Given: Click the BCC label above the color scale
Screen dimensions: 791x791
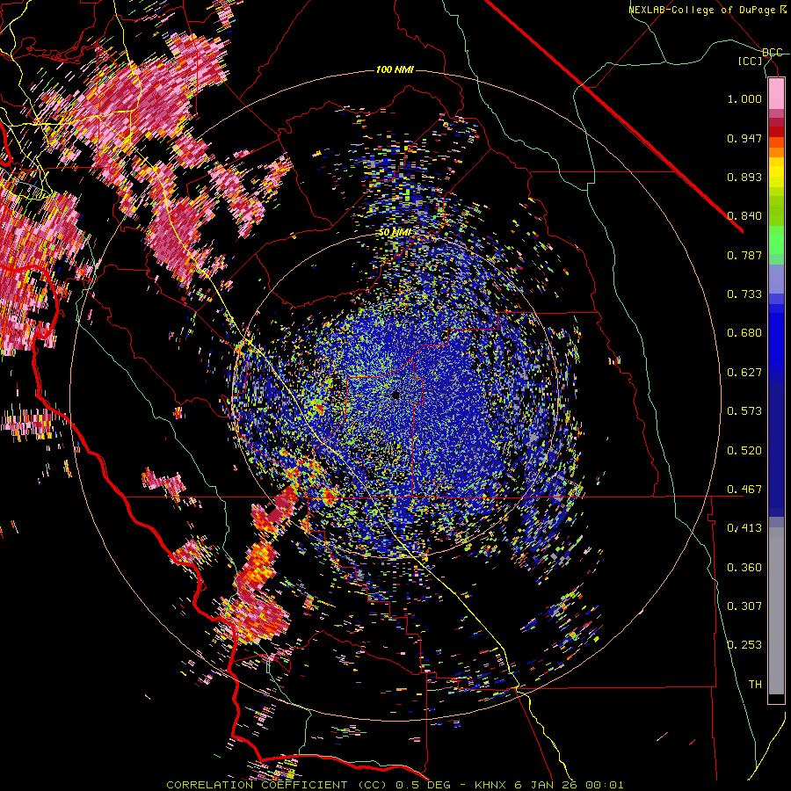Looking at the screenshot, I should click(773, 53).
